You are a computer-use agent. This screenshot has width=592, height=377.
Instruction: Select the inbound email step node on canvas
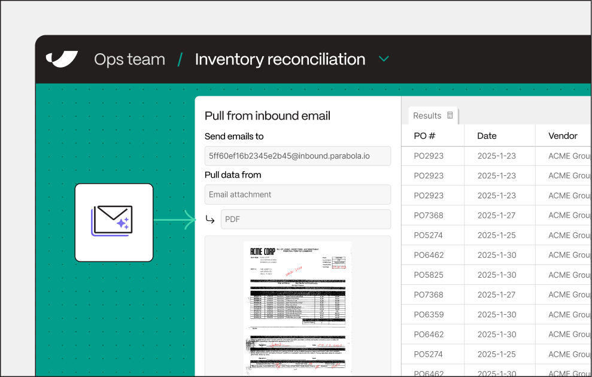pyautogui.click(x=114, y=222)
